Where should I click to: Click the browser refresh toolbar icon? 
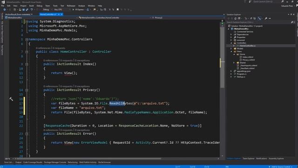pyautogui.click(x=88, y=9)
